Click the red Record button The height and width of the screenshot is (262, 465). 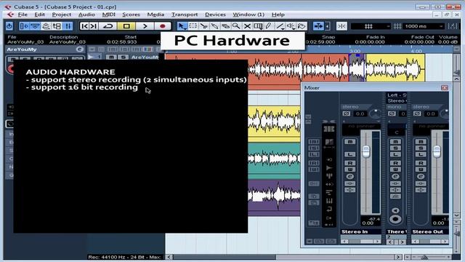(x=163, y=26)
